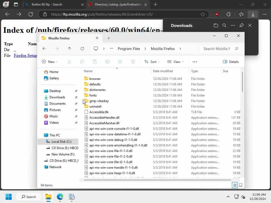
Task: Open Downloads in Explorer sidebar
Action: [57, 97]
